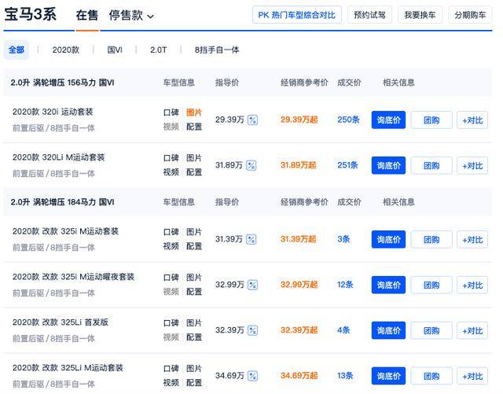The image size is (503, 394).
Task: Open 图片 link for 320Li M运动套装
Action: pos(194,158)
